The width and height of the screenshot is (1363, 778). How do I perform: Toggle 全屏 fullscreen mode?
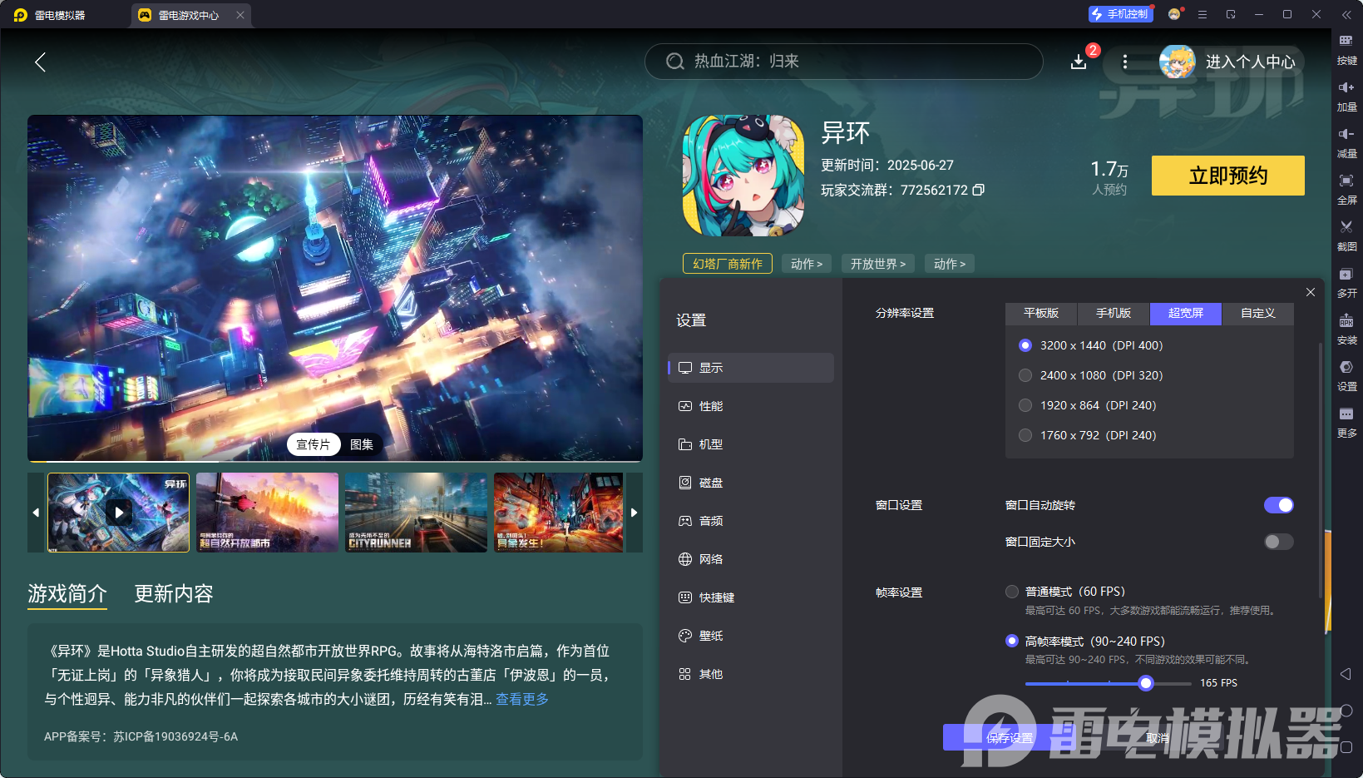(x=1346, y=189)
